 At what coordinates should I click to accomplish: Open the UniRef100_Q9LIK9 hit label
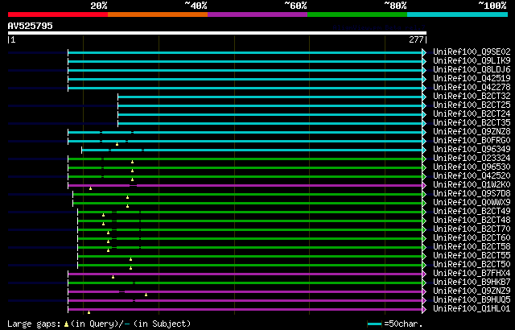pyautogui.click(x=472, y=60)
